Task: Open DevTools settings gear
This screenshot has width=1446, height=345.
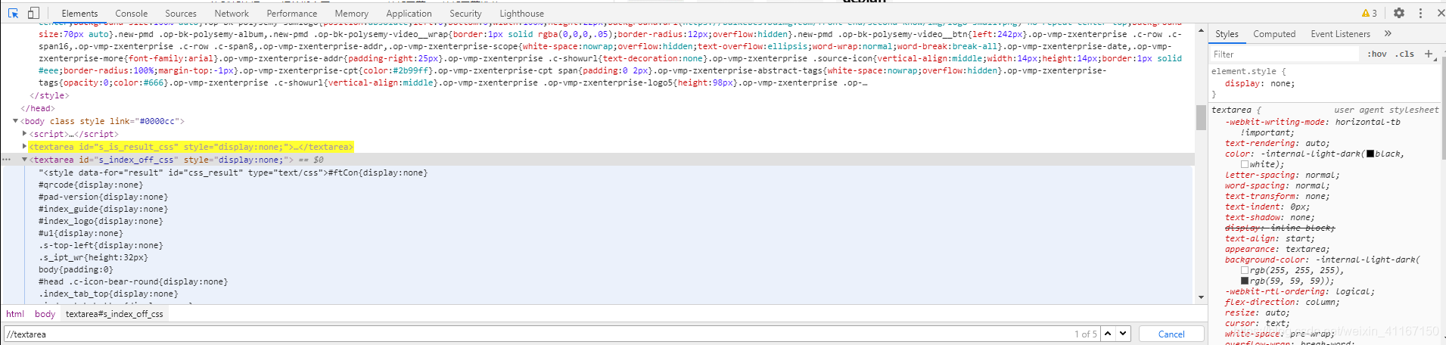Action: (1399, 13)
